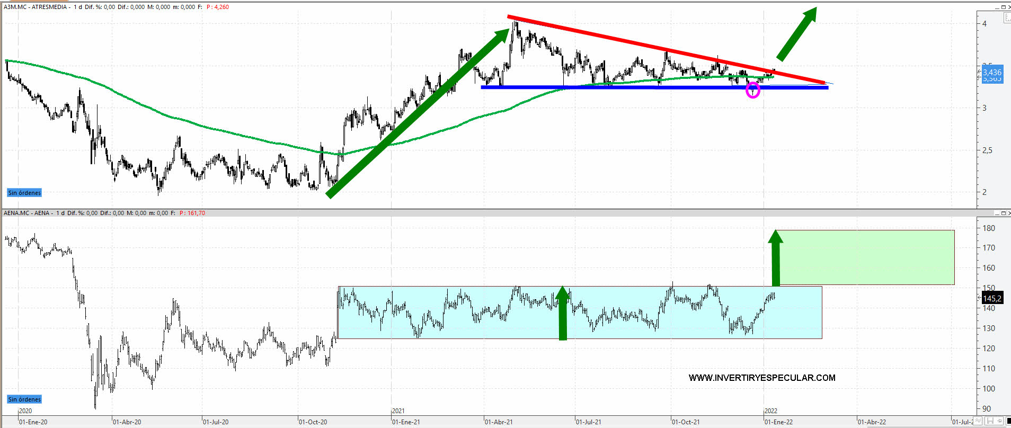
Task: Click the save disk icon in bottom-right corner
Action: pos(989,421)
